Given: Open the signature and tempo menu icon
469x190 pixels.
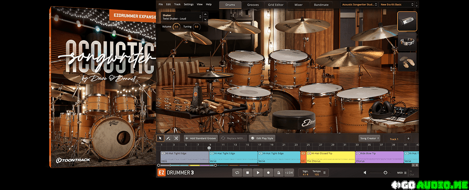Looking at the screenshot, I should pyautogui.click(x=324, y=172).
